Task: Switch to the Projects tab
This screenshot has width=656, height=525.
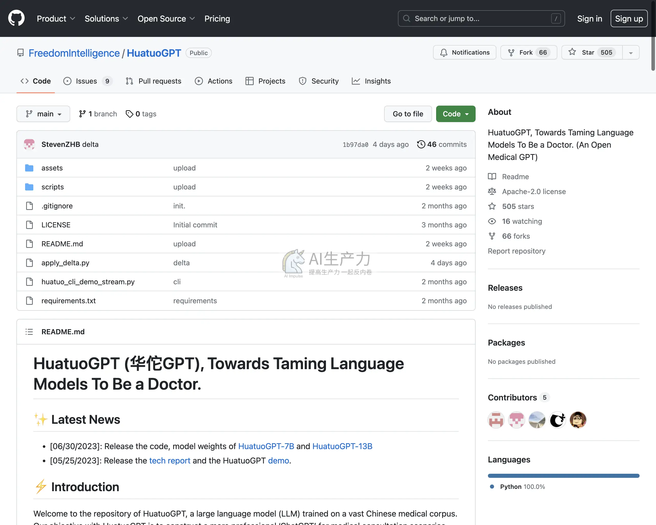Action: tap(265, 81)
